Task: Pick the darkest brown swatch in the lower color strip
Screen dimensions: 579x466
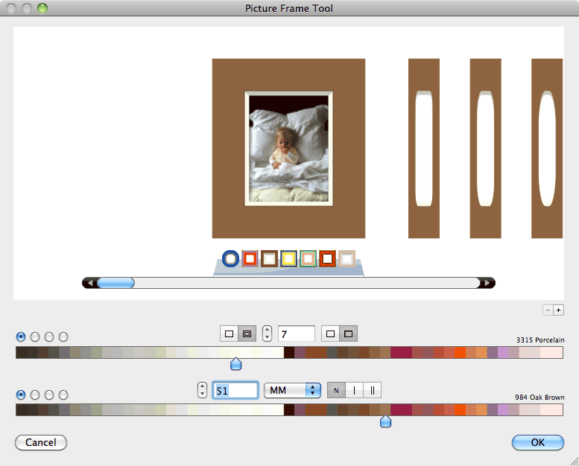Action: 289,410
